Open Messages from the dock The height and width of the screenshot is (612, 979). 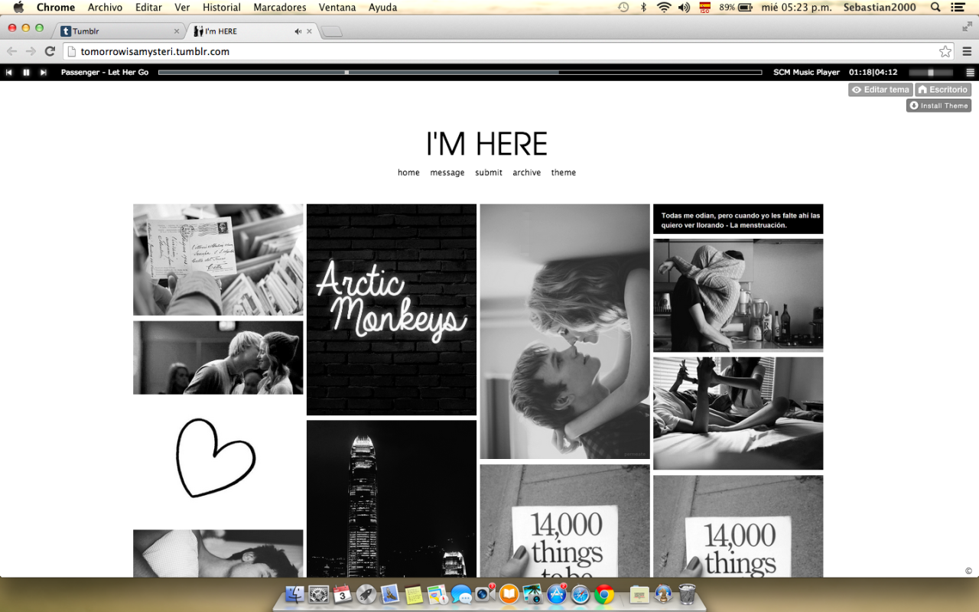(461, 594)
